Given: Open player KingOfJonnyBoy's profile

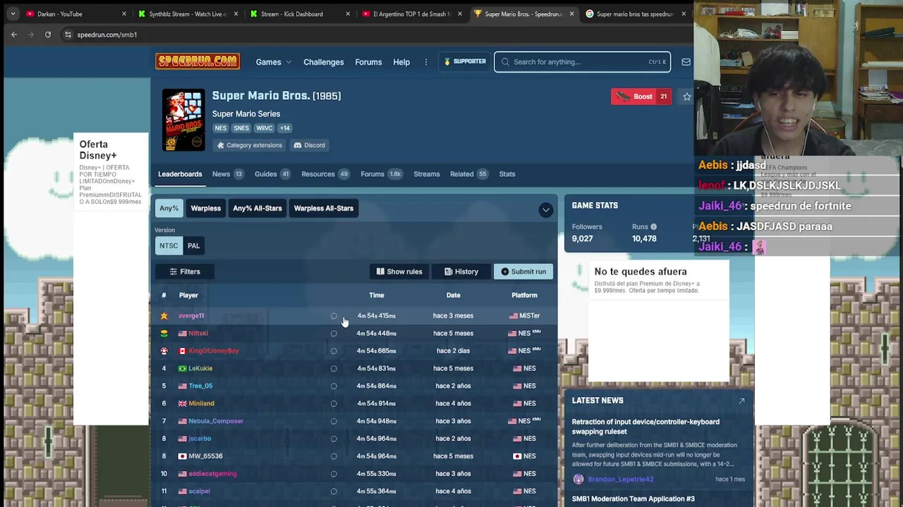Looking at the screenshot, I should click(x=214, y=351).
